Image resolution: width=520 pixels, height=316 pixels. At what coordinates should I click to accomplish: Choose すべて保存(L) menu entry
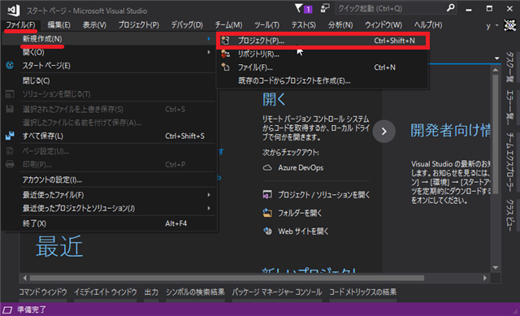(109, 136)
